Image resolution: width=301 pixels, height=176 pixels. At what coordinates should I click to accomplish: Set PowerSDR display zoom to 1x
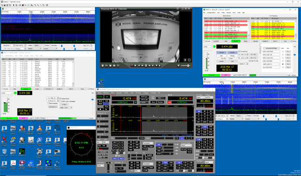(x=182, y=138)
